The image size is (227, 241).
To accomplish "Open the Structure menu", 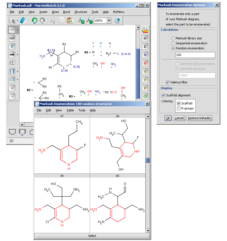I will point(81,12).
